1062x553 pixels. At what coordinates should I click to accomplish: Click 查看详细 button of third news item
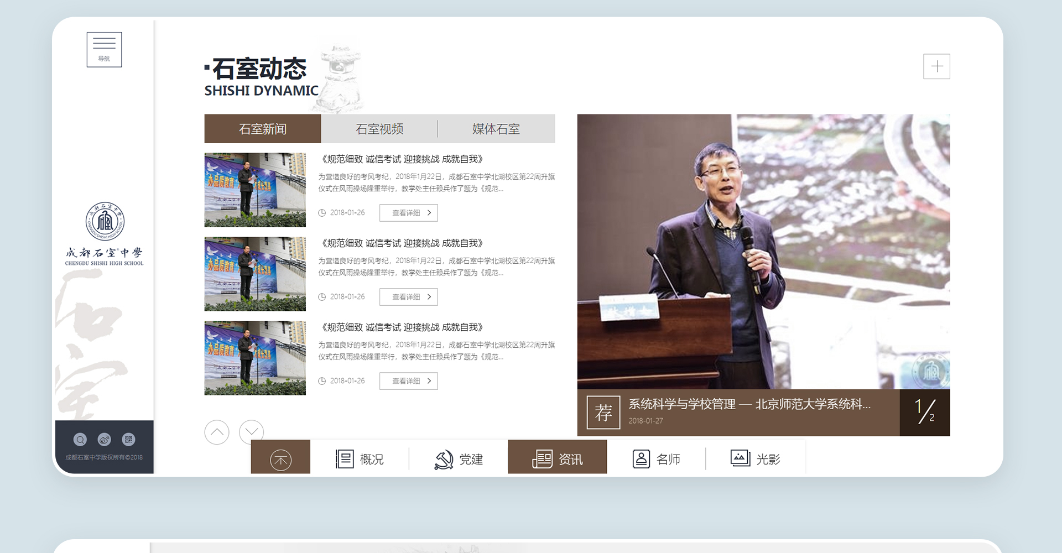pyautogui.click(x=409, y=381)
